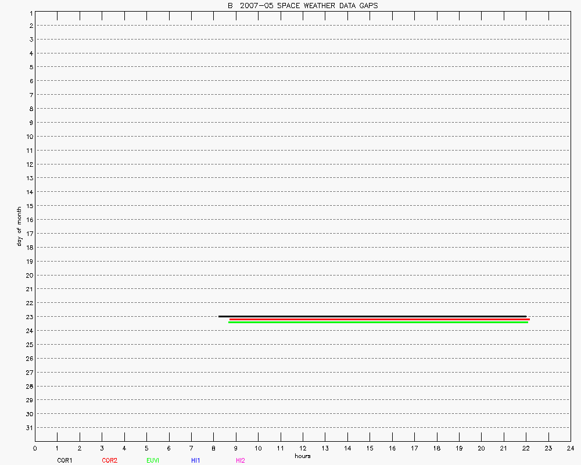Screen dimensions: 581x465
Task: Click the green EUVI legend label
Action: (x=153, y=460)
